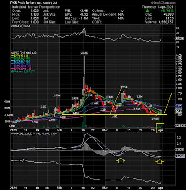Screen dimensions: 186x190
Task: Click the 30M volume axis label
Action: [8, 108]
